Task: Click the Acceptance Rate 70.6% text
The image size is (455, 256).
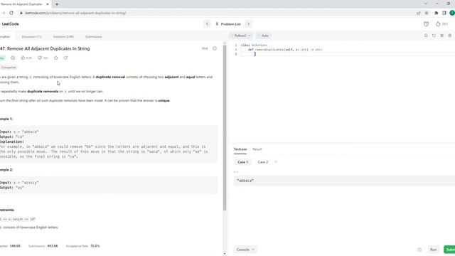Action: click(82, 246)
